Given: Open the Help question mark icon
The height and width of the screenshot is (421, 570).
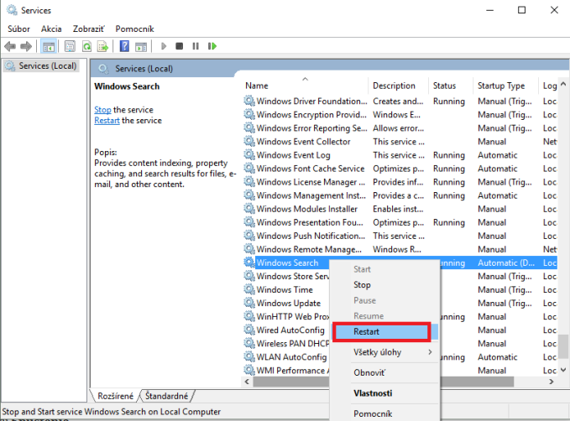Looking at the screenshot, I should [x=124, y=46].
